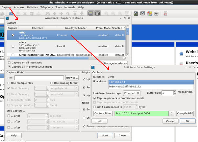Click the Open capture file toolbar icon
The height and width of the screenshot is (142, 198).
[12, 13]
